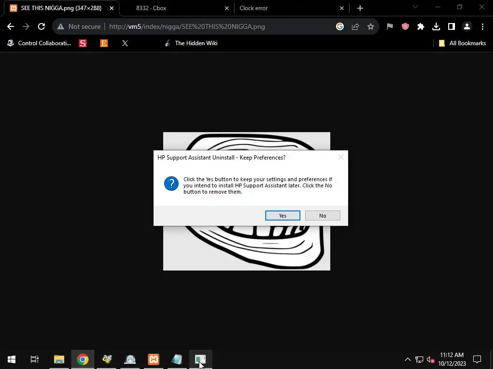Show browser downloads
Screen dimensions: 493x369
point(436,27)
